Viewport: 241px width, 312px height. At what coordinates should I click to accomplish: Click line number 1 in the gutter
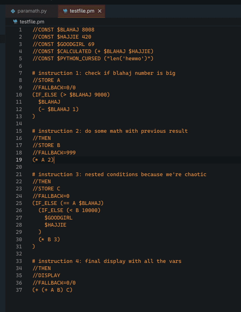[x=20, y=29]
